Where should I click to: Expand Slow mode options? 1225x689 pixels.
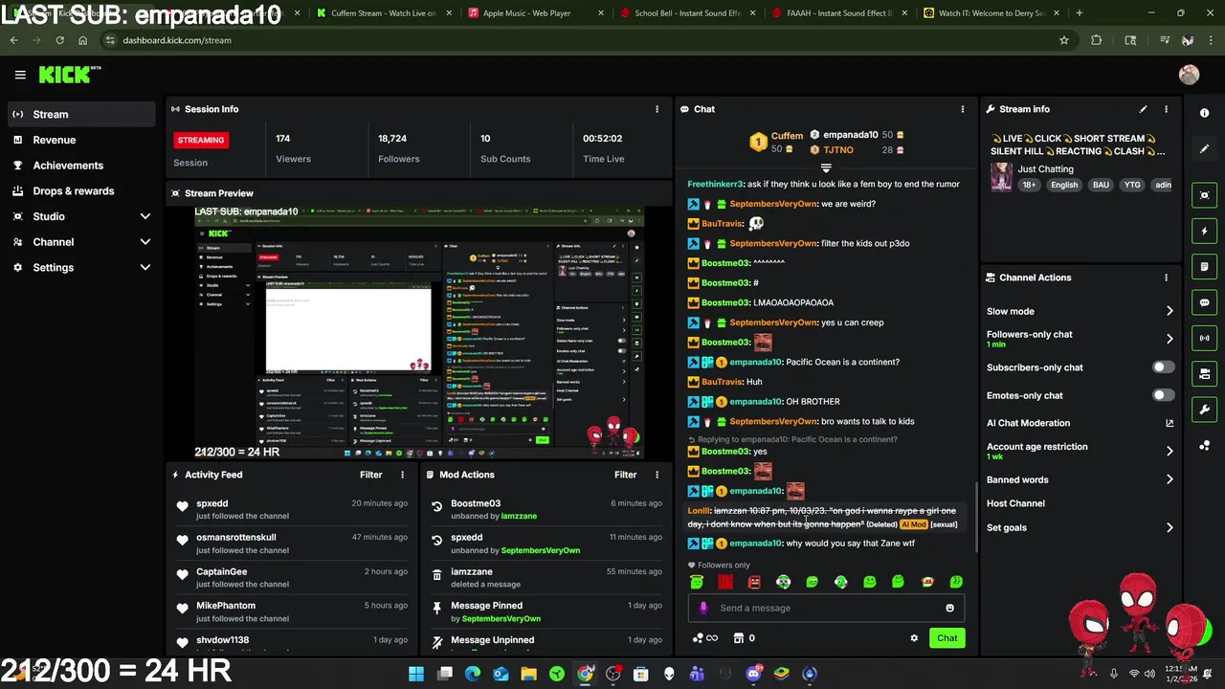click(x=1169, y=311)
